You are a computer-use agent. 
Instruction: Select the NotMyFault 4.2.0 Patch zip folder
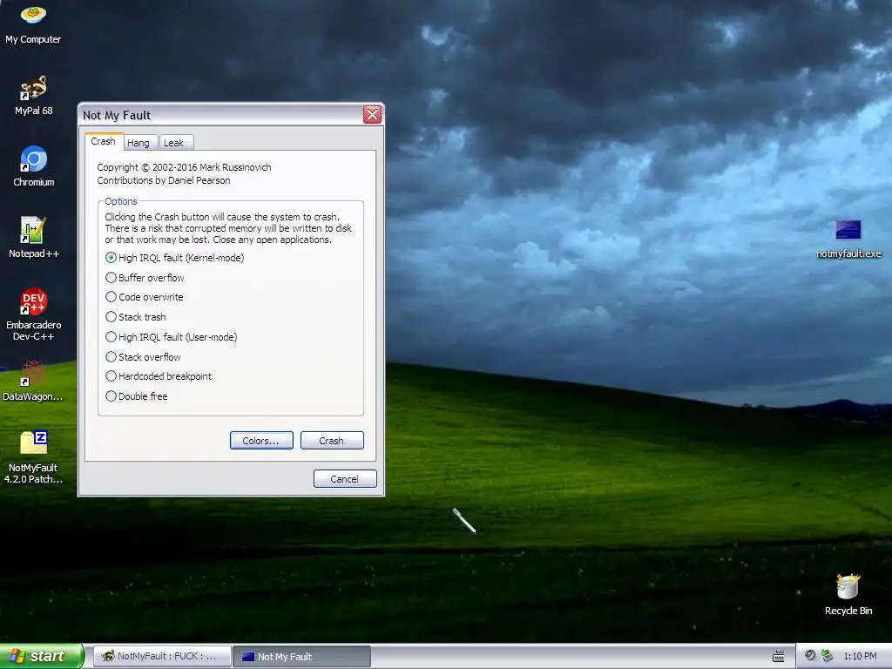click(x=33, y=457)
